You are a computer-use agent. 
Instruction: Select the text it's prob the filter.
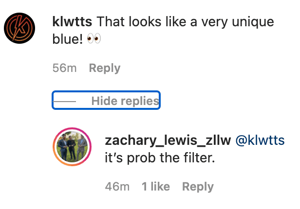click(x=160, y=158)
